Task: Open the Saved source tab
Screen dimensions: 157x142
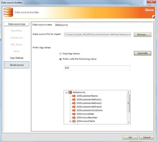Action: [x=17, y=65]
